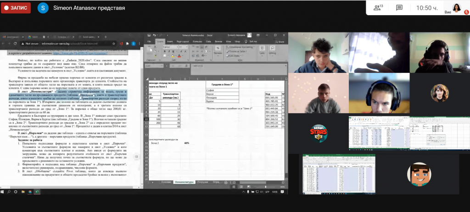Click the Save icon in Excel's title bar

[149, 35]
